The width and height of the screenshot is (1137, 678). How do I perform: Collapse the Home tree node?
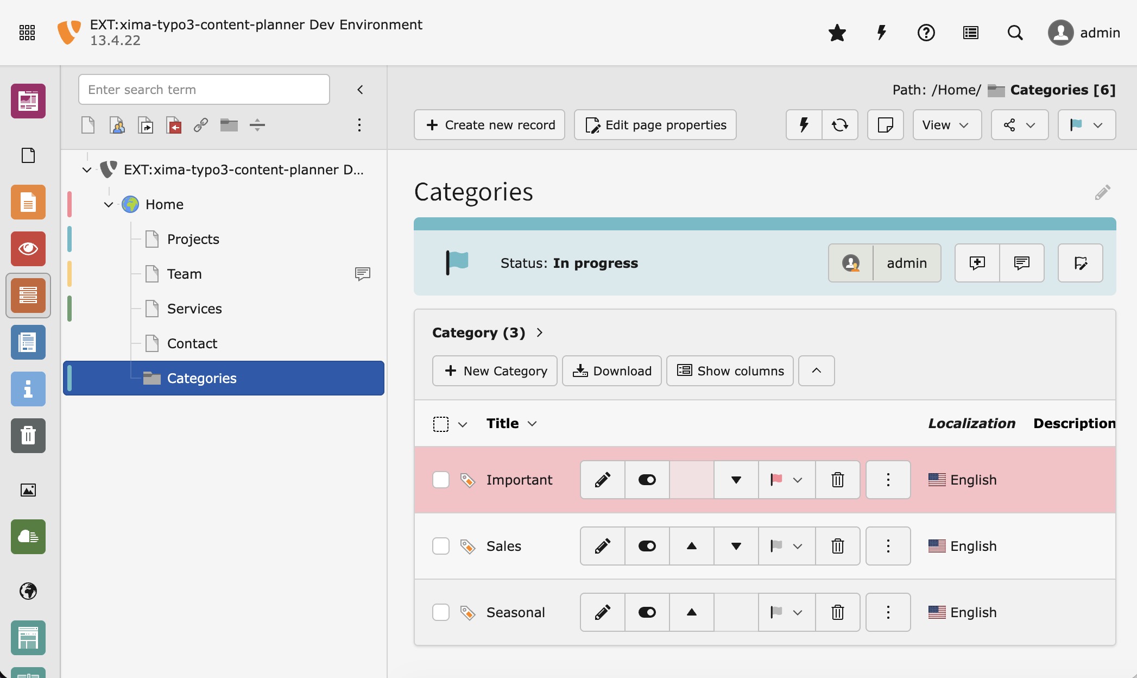[109, 204]
